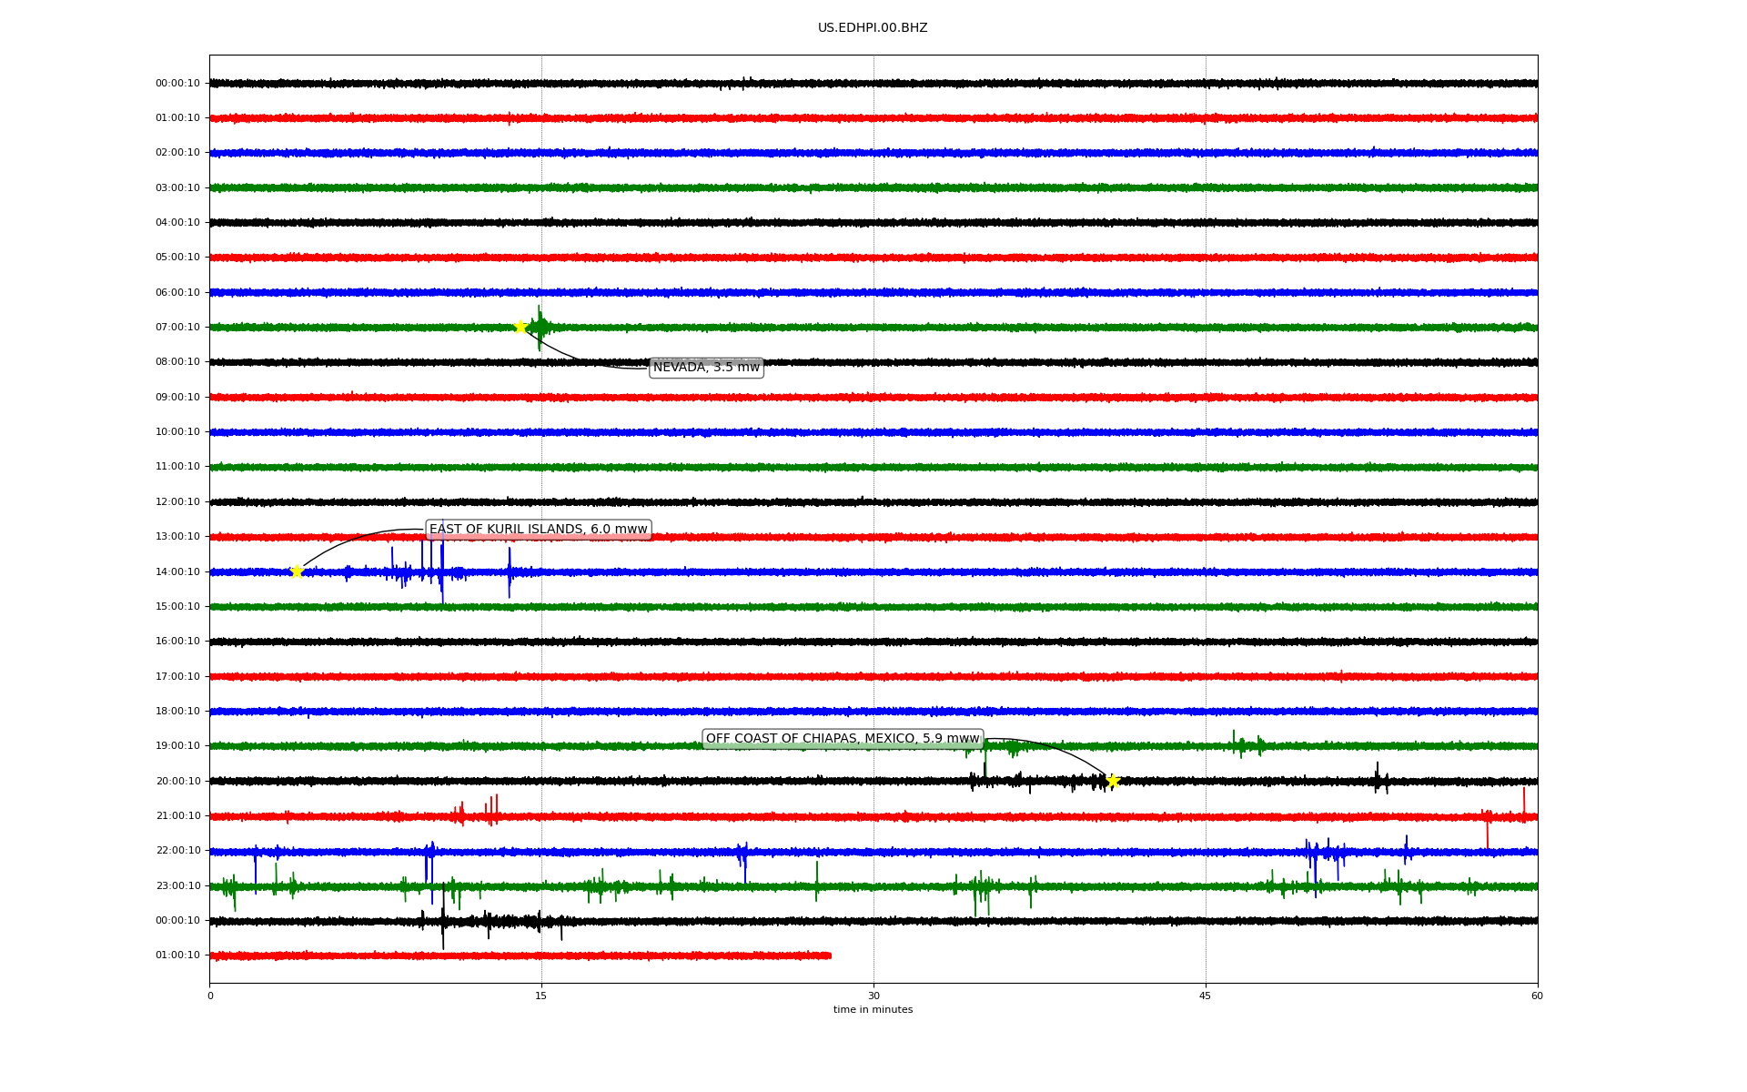The width and height of the screenshot is (1747, 1092).
Task: Click the green Nevada event burst on the 07:00:10 trace
Action: 540,328
